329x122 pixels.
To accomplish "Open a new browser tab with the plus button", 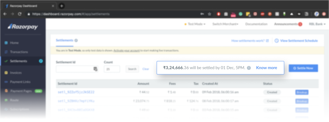I will tap(62, 6).
